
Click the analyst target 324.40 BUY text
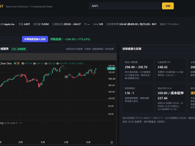(131, 24)
